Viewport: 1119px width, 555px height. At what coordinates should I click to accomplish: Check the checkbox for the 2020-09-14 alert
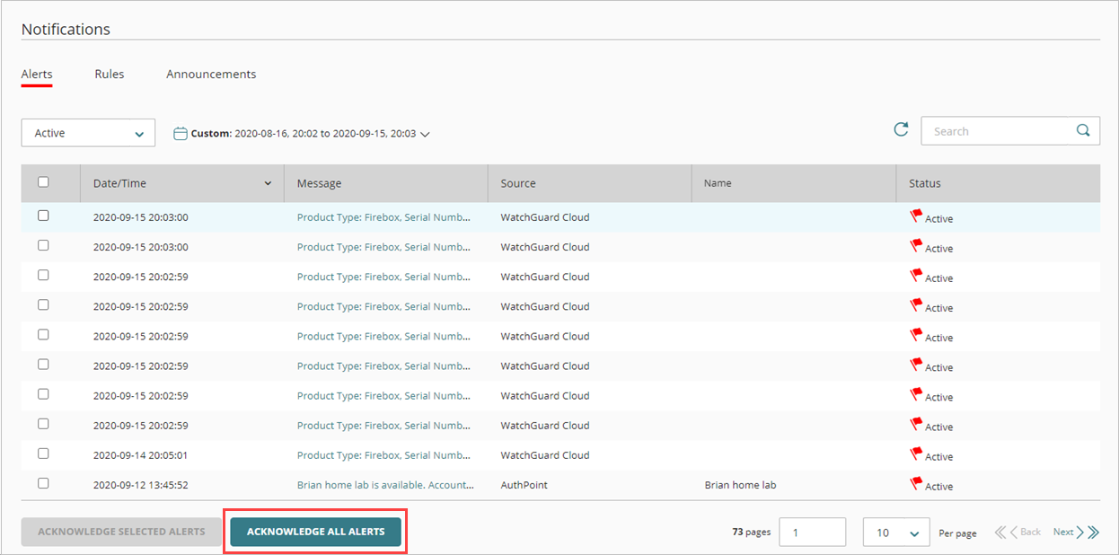pos(42,454)
